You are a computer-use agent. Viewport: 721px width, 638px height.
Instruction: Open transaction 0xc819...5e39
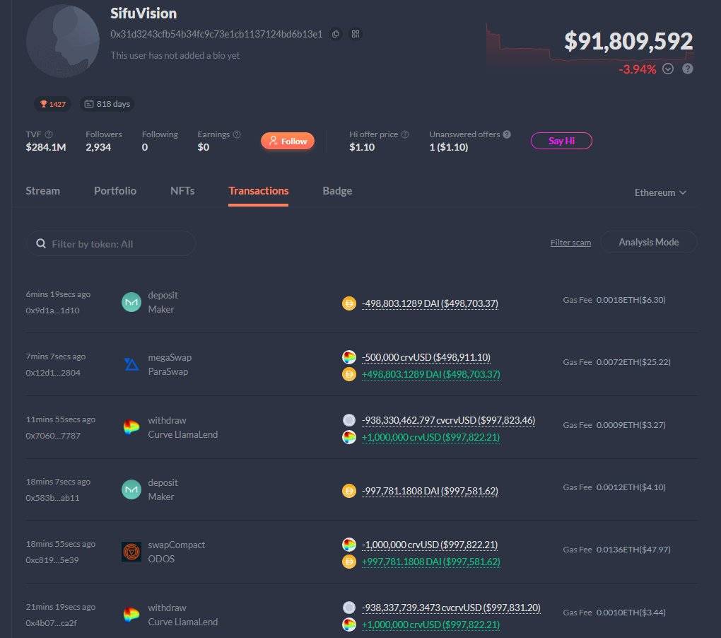[x=52, y=560]
